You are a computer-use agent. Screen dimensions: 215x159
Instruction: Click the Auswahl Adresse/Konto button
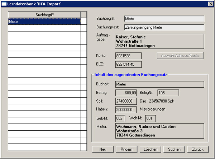click(x=180, y=56)
